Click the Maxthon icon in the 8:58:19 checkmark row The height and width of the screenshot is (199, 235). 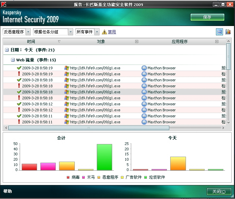pos(144,68)
